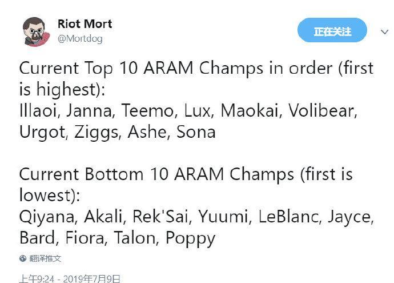Image resolution: width=394 pixels, height=283 pixels.
Task: Click the 'Current Top 10 ARAM Champs' heading line
Action: 196,68
